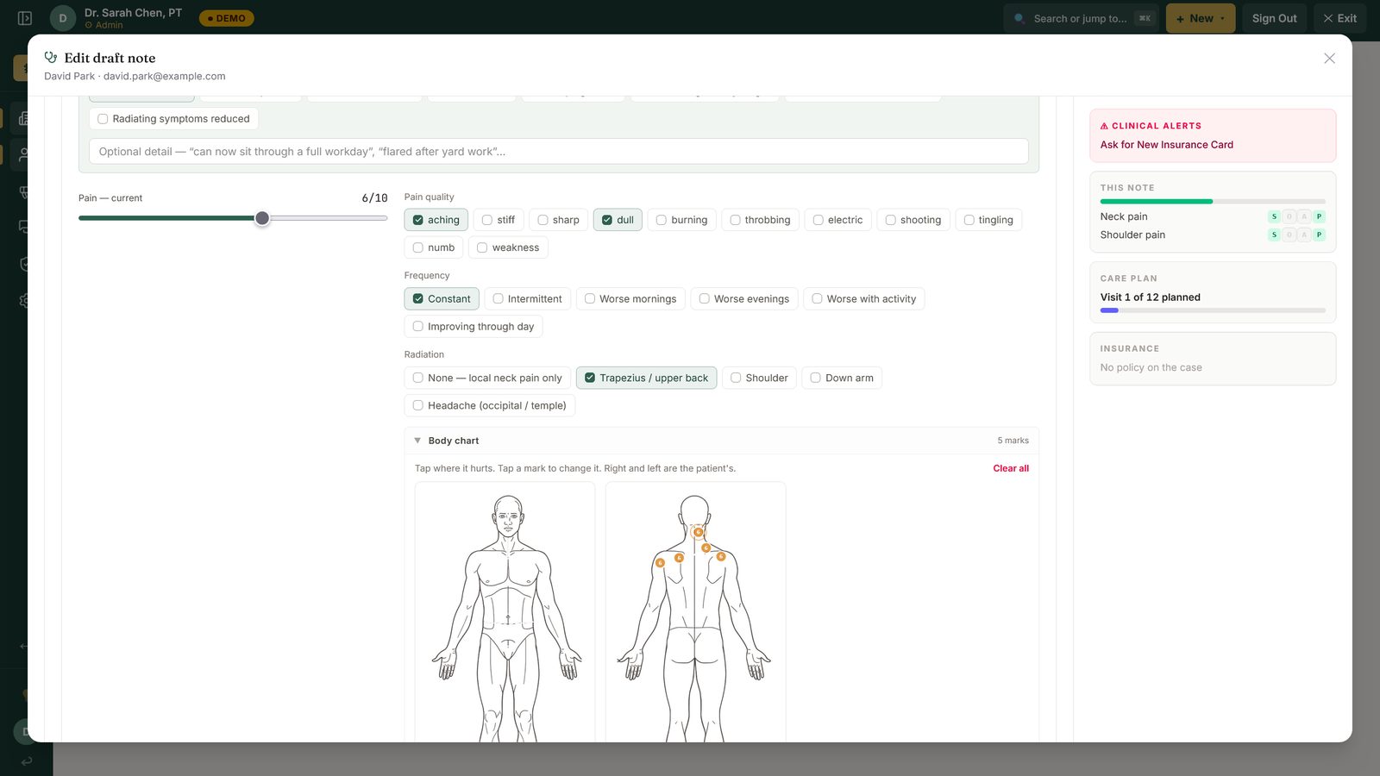This screenshot has height=776, width=1380.
Task: Select Worse with activity frequency
Action: click(863, 299)
